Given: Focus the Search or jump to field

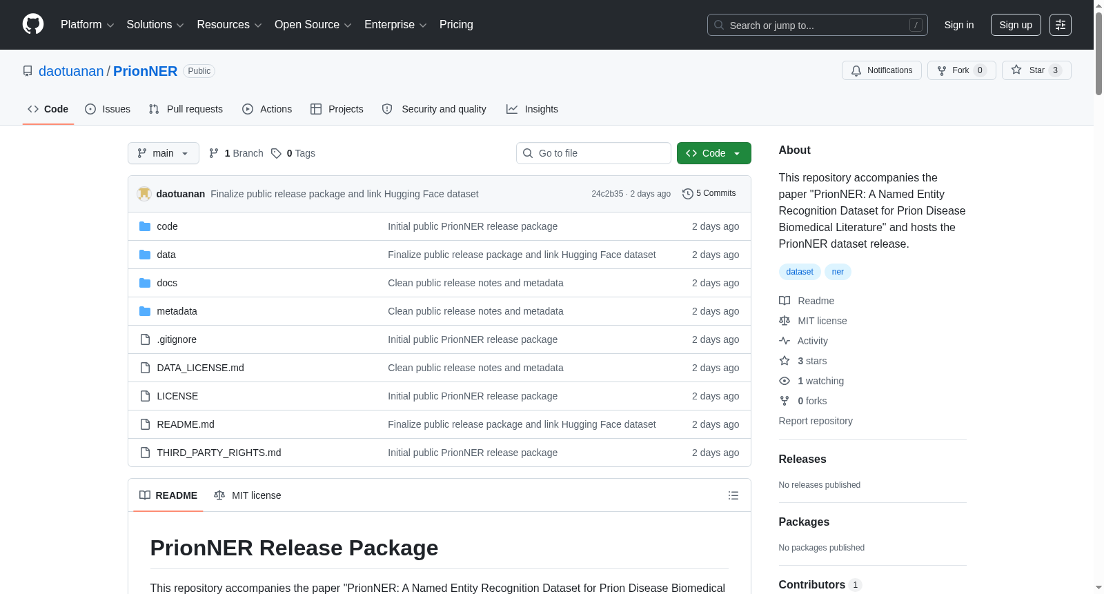Looking at the screenshot, I should click(x=818, y=25).
